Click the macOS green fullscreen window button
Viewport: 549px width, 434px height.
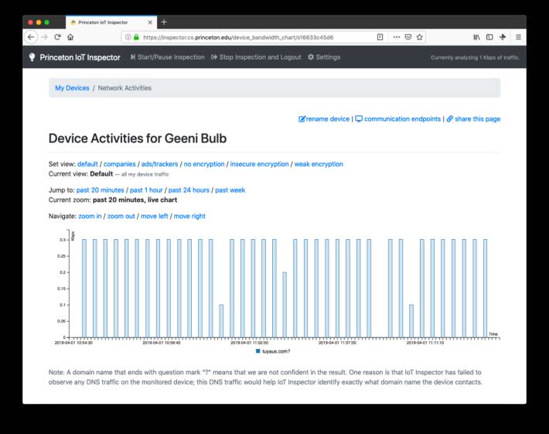tap(46, 22)
